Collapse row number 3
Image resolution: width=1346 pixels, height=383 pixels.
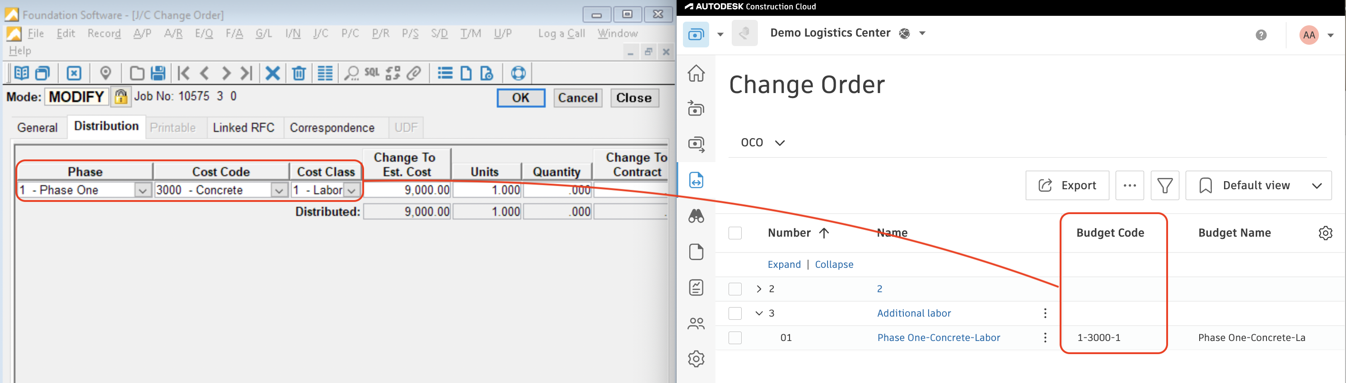click(x=759, y=313)
